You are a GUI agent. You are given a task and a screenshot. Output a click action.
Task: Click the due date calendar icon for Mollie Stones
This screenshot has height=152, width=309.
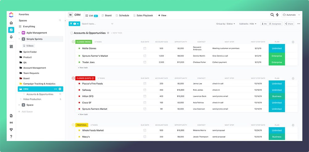tap(145, 48)
